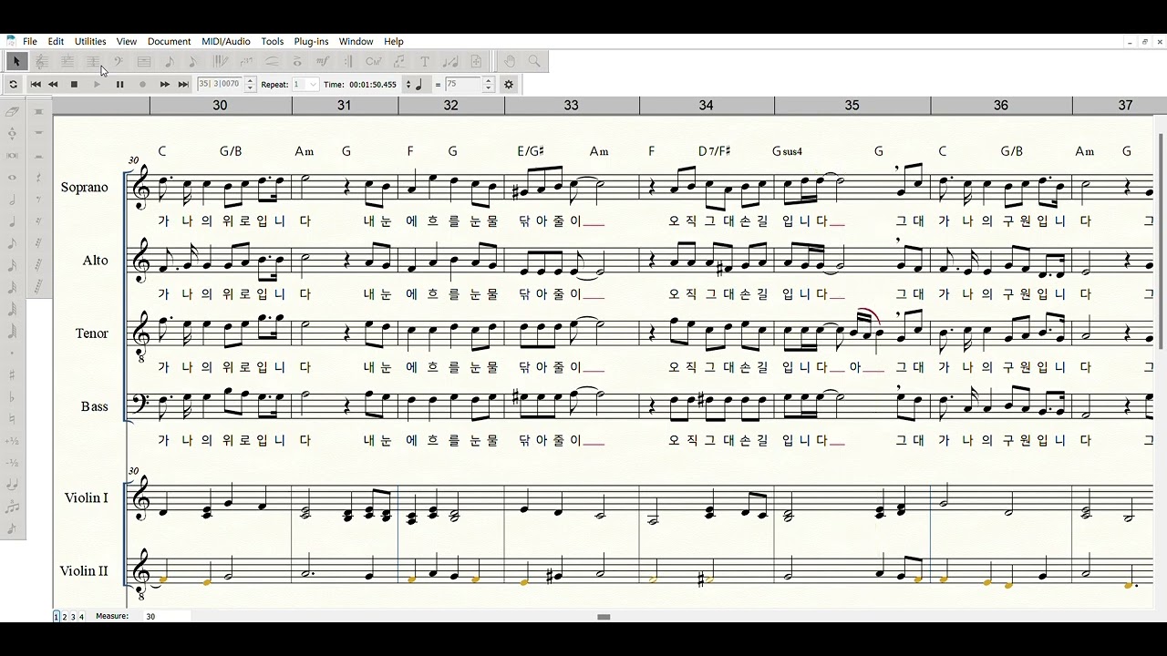Viewport: 1167px width, 656px height.
Task: Click the tempo value stepper arrows
Action: coord(488,84)
